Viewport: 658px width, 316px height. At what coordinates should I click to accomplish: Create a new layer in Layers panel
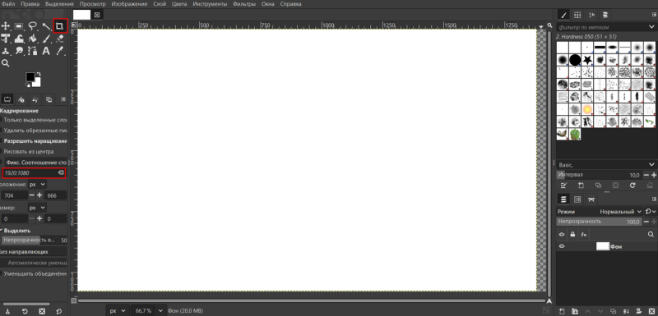563,311
